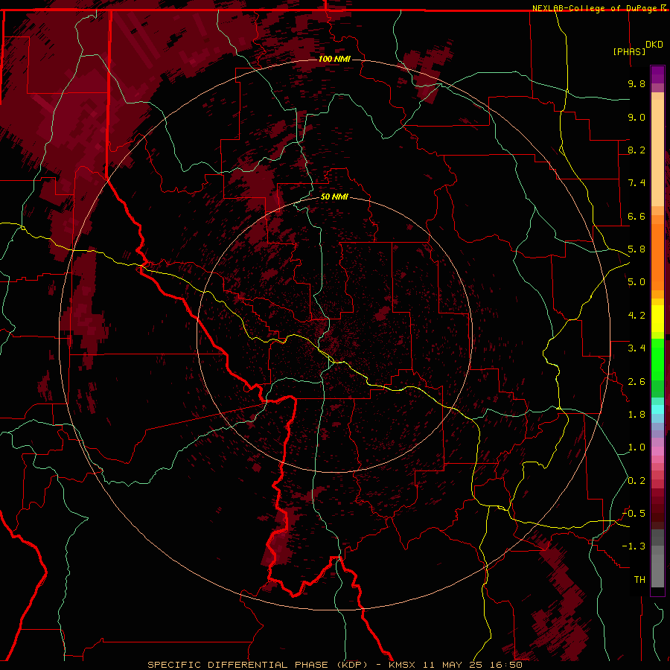The image size is (670, 670).
Task: Click the [PHAS] units label
Action: pyautogui.click(x=629, y=51)
